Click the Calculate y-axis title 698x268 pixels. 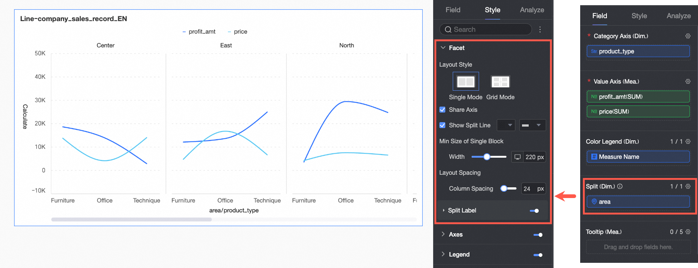coord(25,117)
